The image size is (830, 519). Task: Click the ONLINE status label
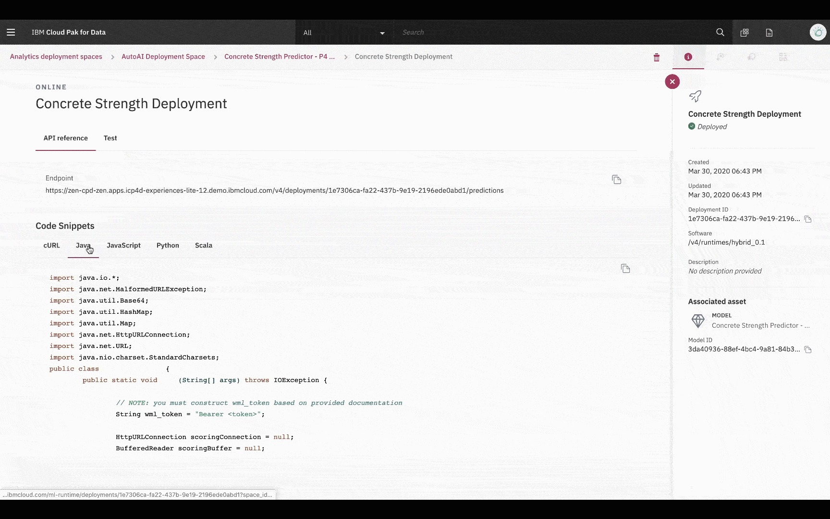click(x=51, y=87)
